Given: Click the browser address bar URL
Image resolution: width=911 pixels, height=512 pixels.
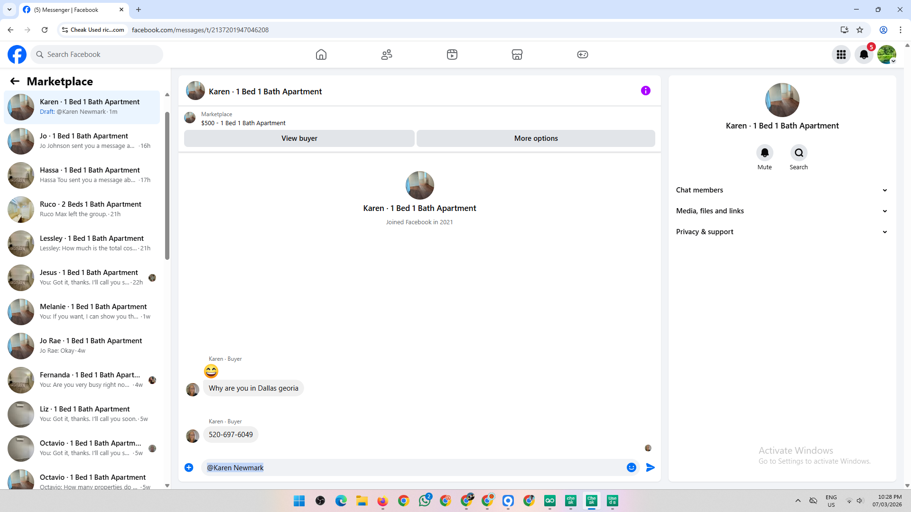Looking at the screenshot, I should pos(200,30).
